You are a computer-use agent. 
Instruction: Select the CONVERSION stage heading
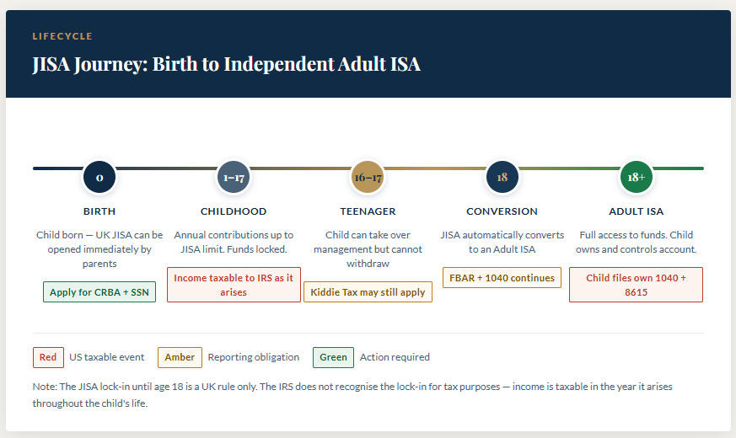point(502,211)
